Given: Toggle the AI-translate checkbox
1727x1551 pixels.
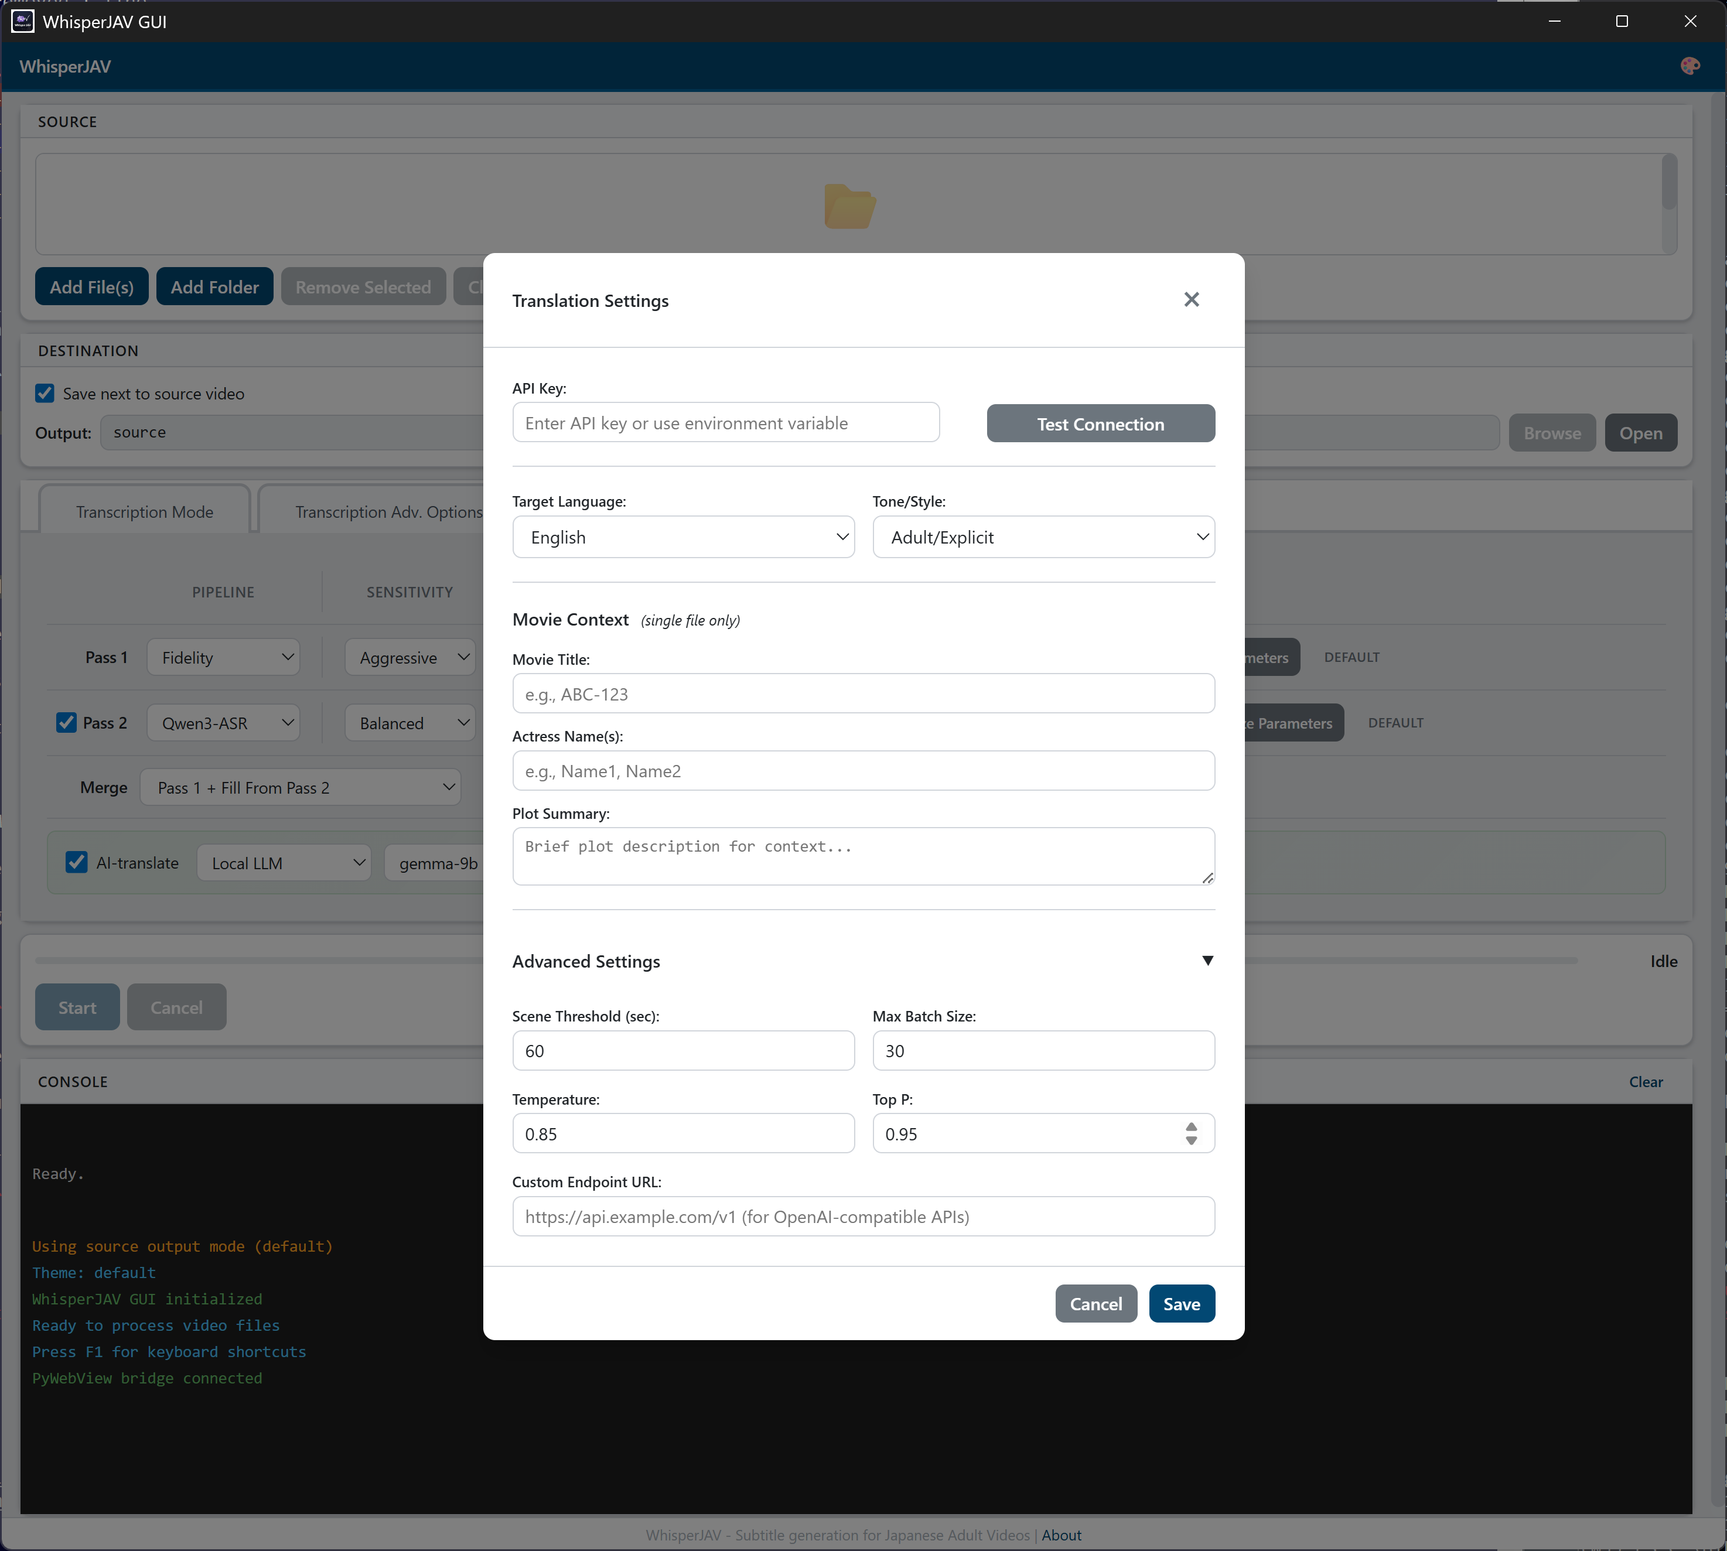Looking at the screenshot, I should tap(77, 862).
